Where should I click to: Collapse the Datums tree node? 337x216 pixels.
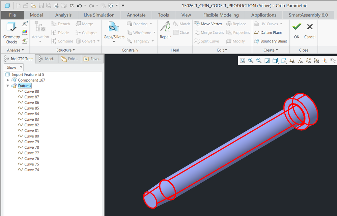8,86
